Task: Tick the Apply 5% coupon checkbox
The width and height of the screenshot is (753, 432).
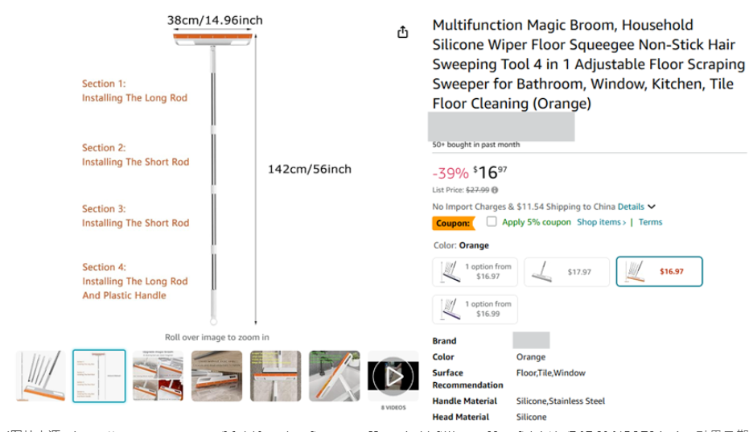Action: point(492,221)
